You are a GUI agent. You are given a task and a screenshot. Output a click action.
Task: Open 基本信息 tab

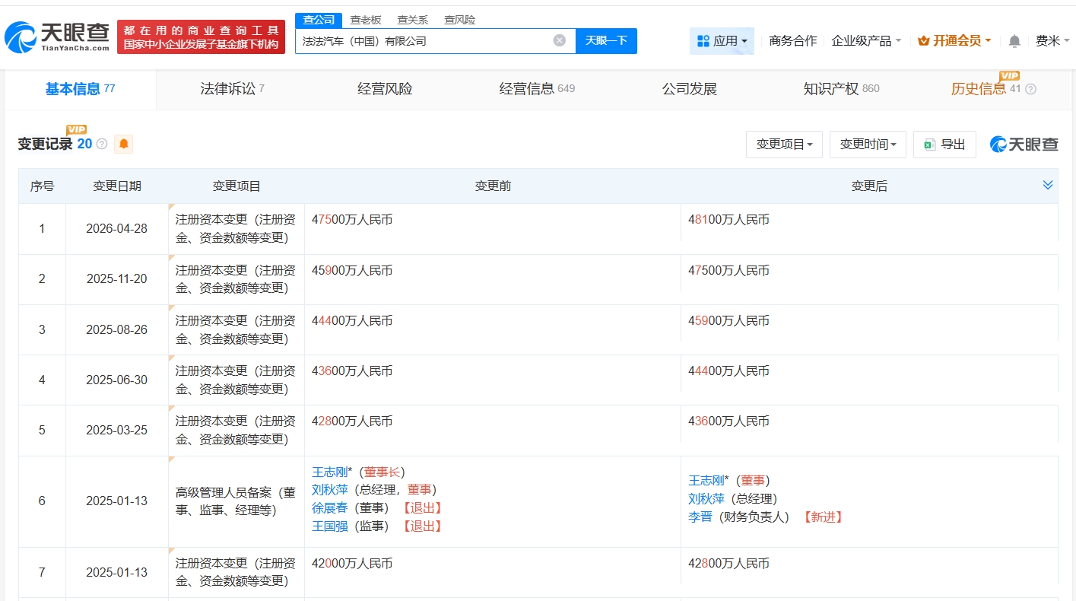(x=80, y=89)
